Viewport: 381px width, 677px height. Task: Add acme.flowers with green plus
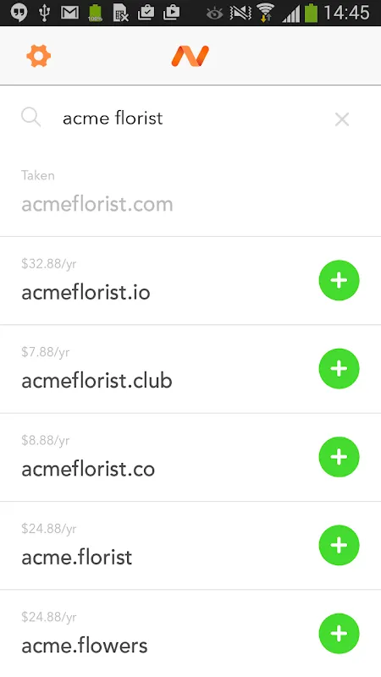(x=340, y=633)
